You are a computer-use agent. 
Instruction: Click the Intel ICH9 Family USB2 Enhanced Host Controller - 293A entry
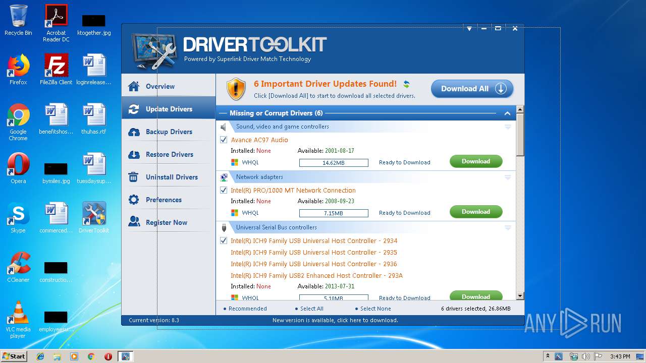[316, 275]
